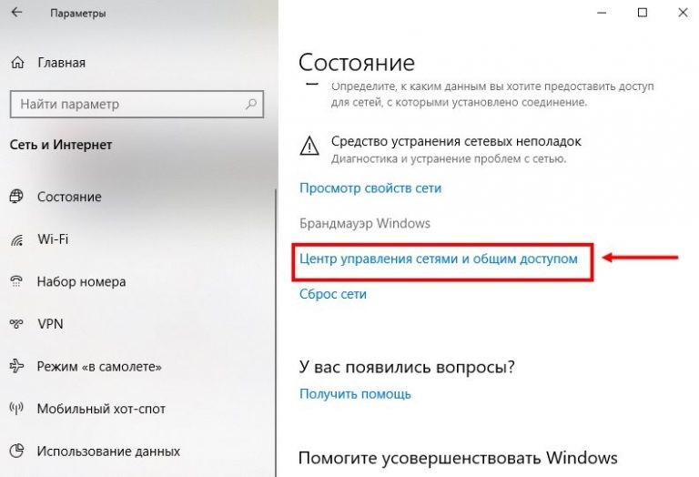Open Центр управления сетями и общим доступом
This screenshot has width=699, height=477.
tap(439, 259)
